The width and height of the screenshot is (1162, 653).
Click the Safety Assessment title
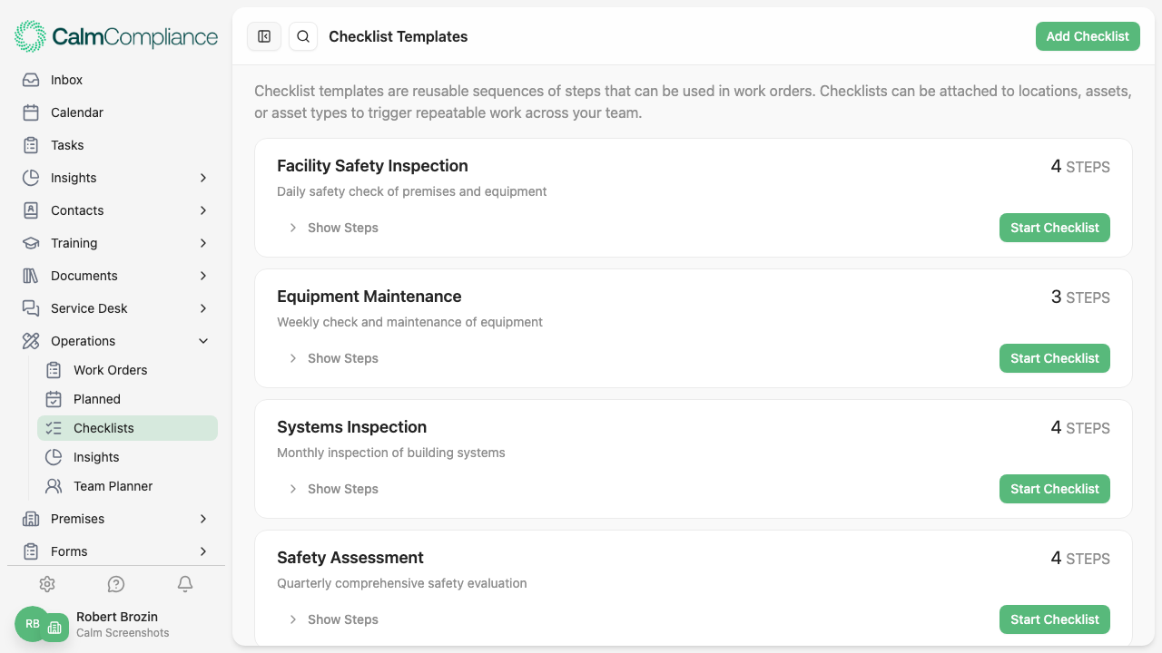(x=350, y=558)
